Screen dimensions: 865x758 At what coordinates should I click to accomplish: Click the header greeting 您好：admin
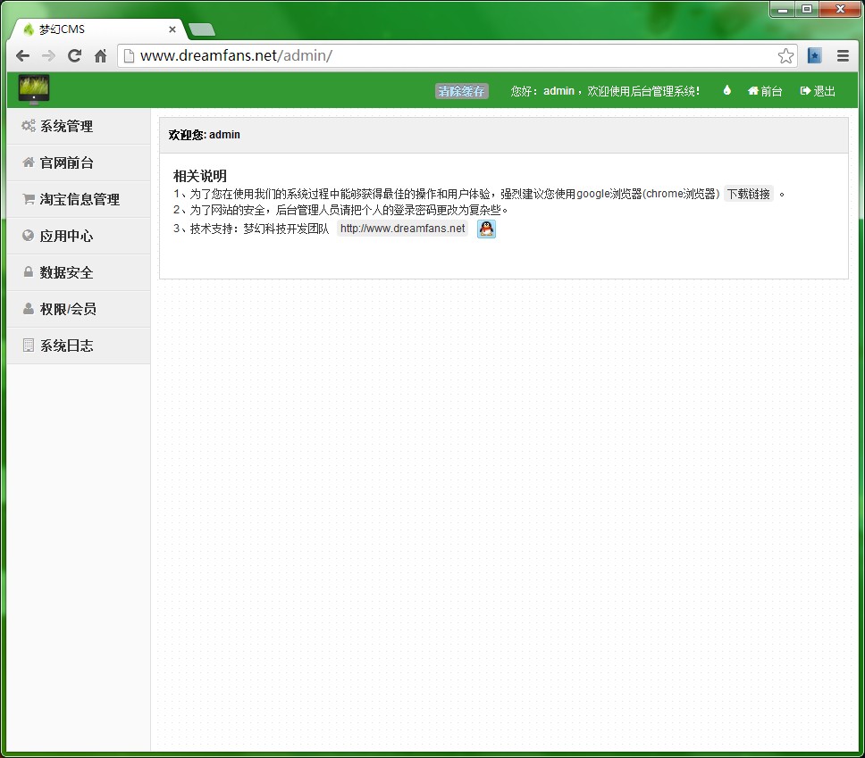point(542,91)
